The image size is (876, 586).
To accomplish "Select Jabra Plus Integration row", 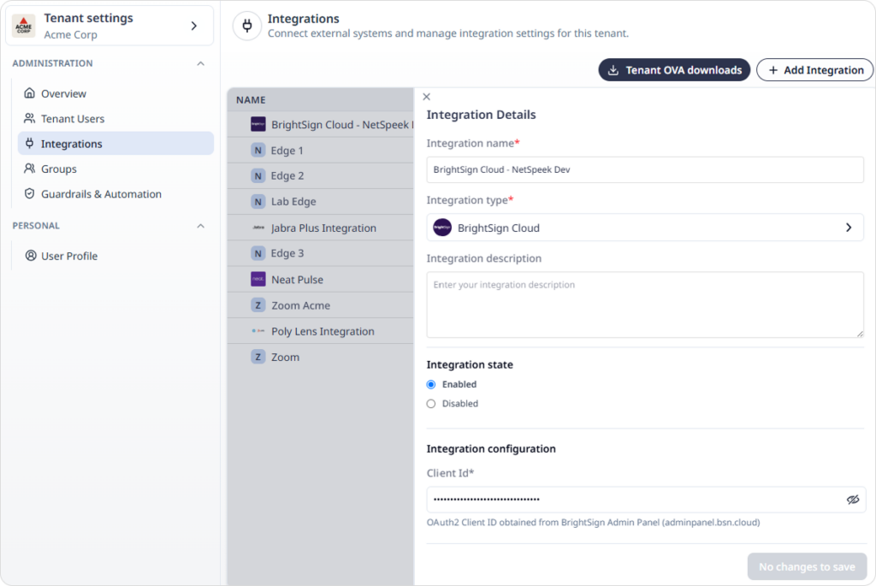I will [321, 228].
